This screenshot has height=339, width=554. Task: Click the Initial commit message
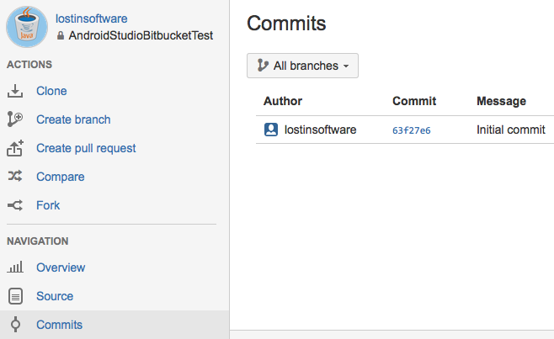click(510, 130)
